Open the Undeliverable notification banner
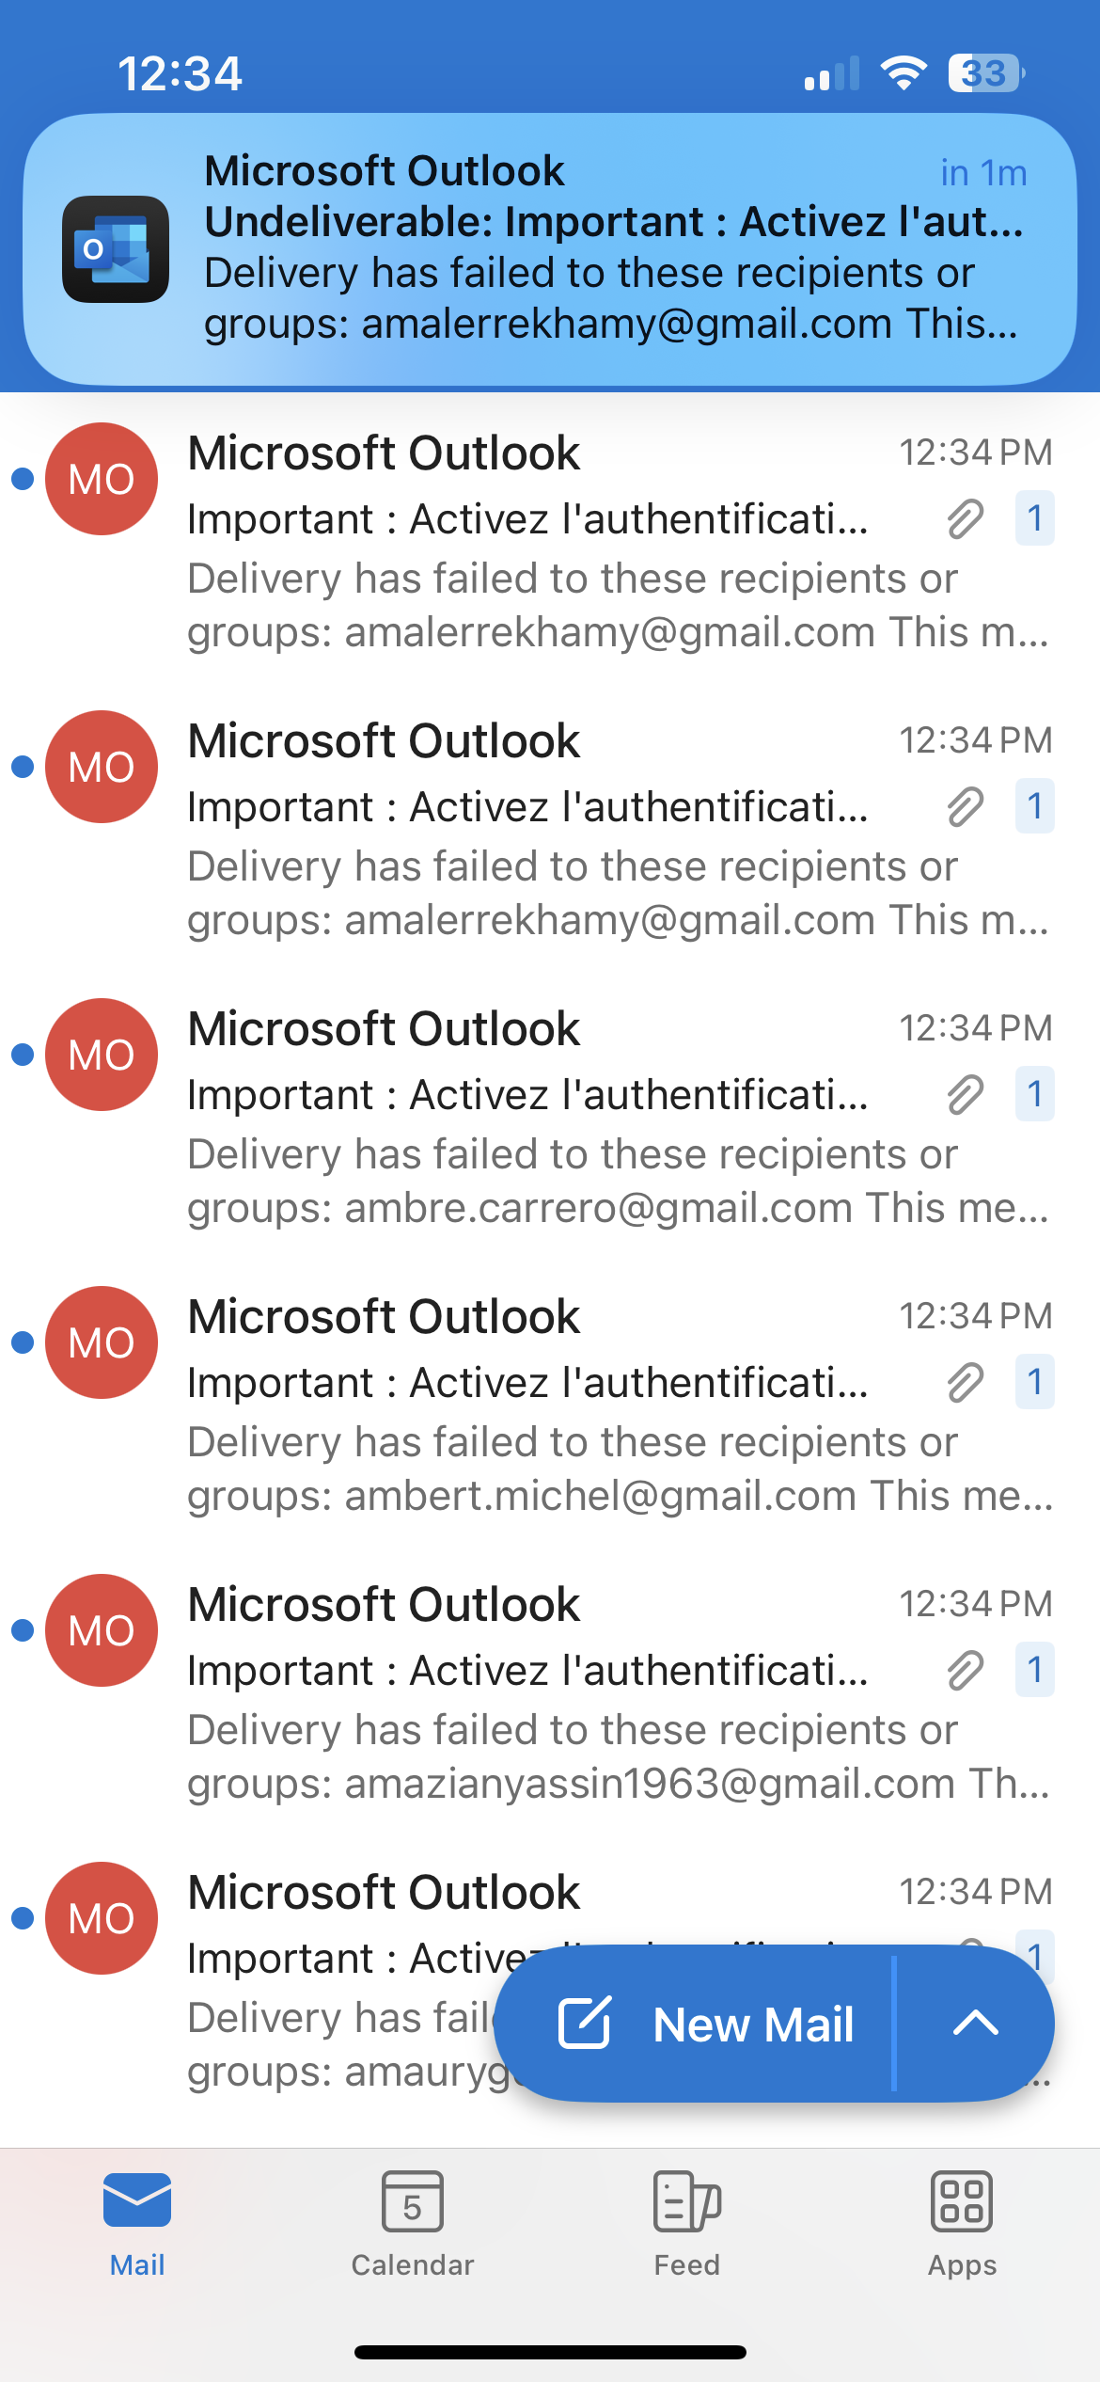 pyautogui.click(x=550, y=249)
